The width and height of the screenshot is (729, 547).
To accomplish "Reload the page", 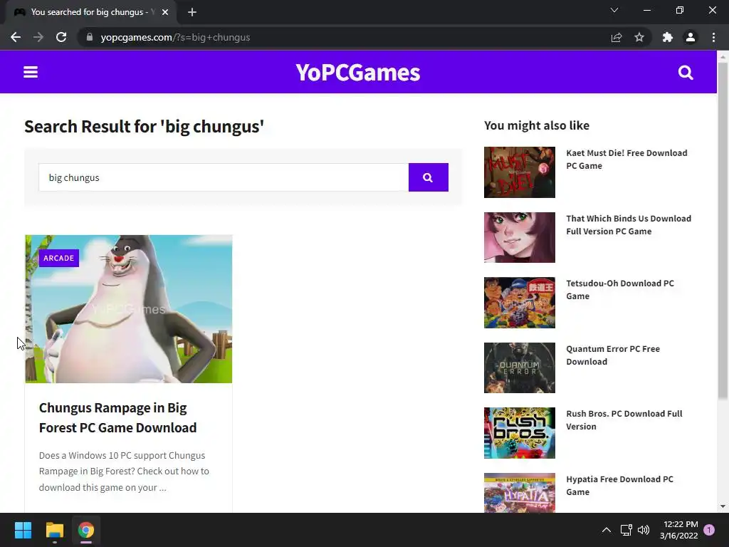I will (x=61, y=37).
